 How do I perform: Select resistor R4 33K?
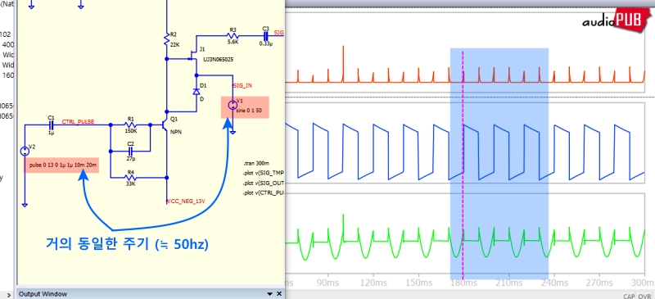pyautogui.click(x=130, y=178)
